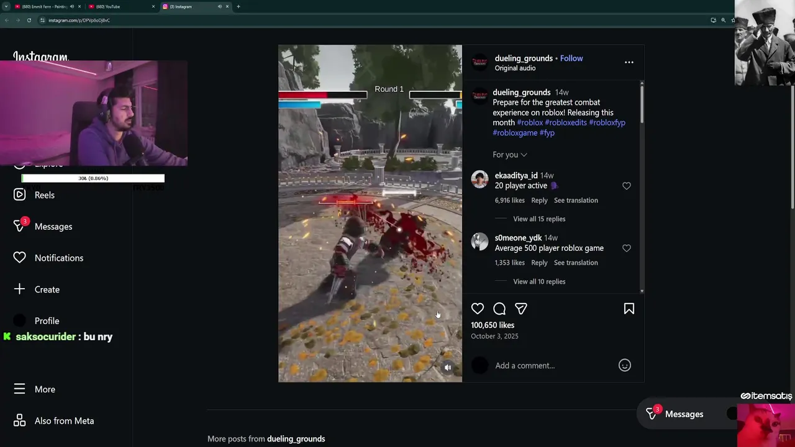Expand View all 15 replies
The image size is (795, 447).
pyautogui.click(x=539, y=219)
